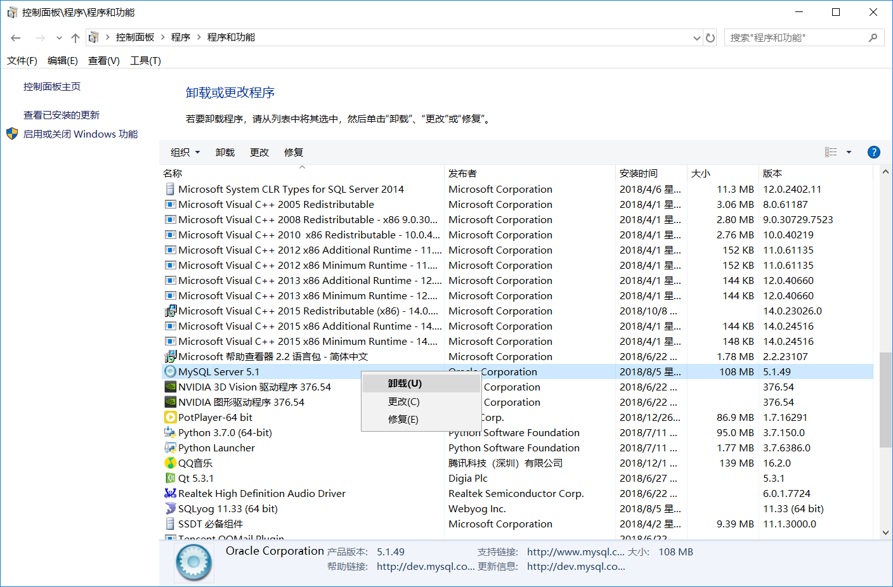Click the refresh icon in address bar
This screenshot has width=893, height=587.
(710, 37)
